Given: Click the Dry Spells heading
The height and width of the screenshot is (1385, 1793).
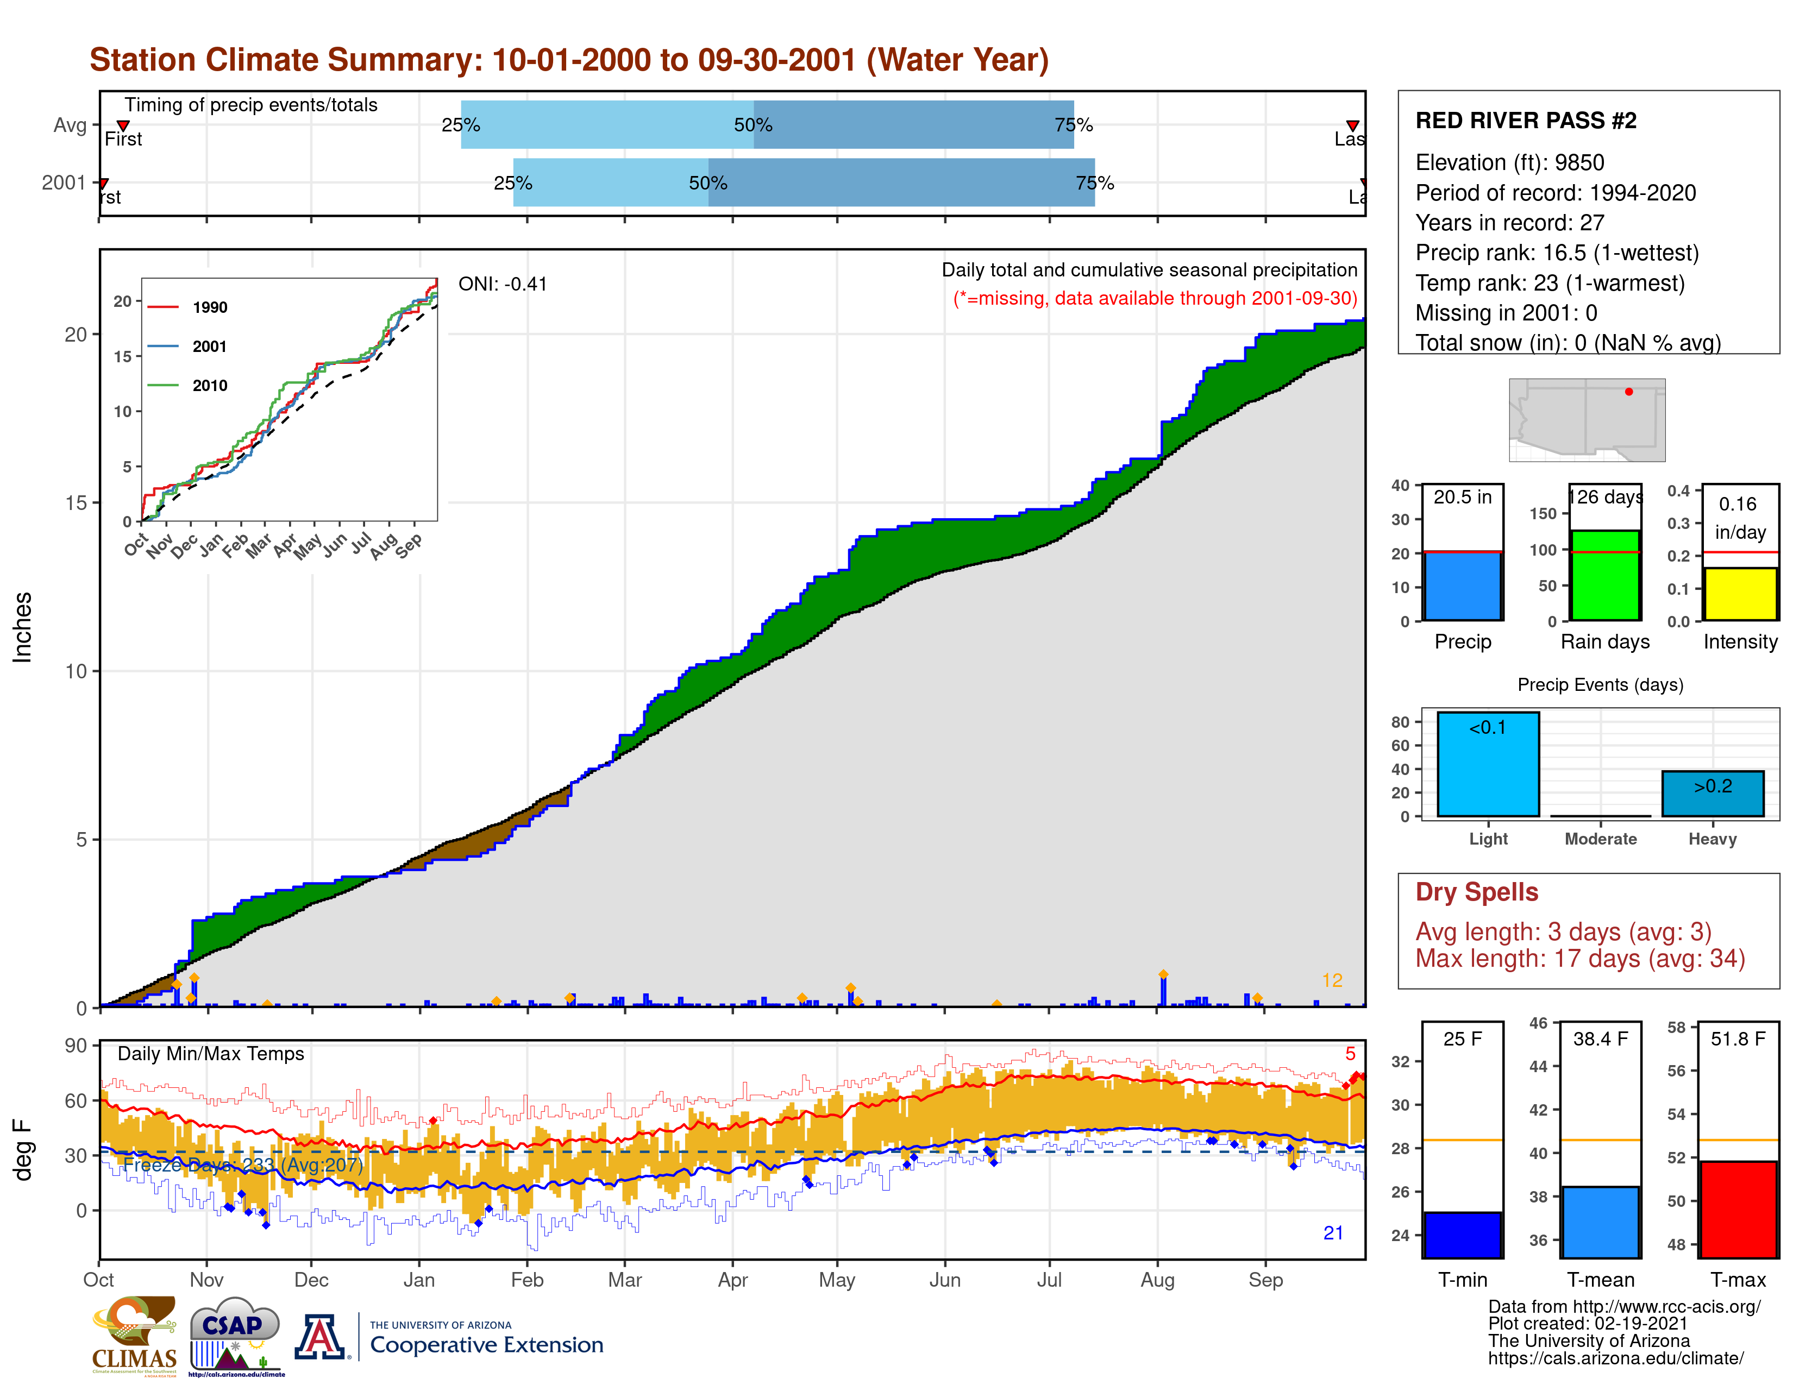Looking at the screenshot, I should click(1476, 892).
